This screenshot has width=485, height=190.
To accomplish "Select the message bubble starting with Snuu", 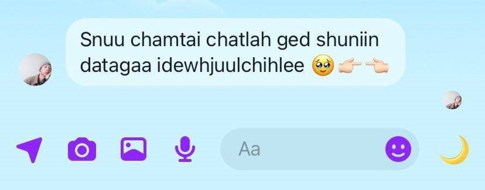I will click(235, 52).
